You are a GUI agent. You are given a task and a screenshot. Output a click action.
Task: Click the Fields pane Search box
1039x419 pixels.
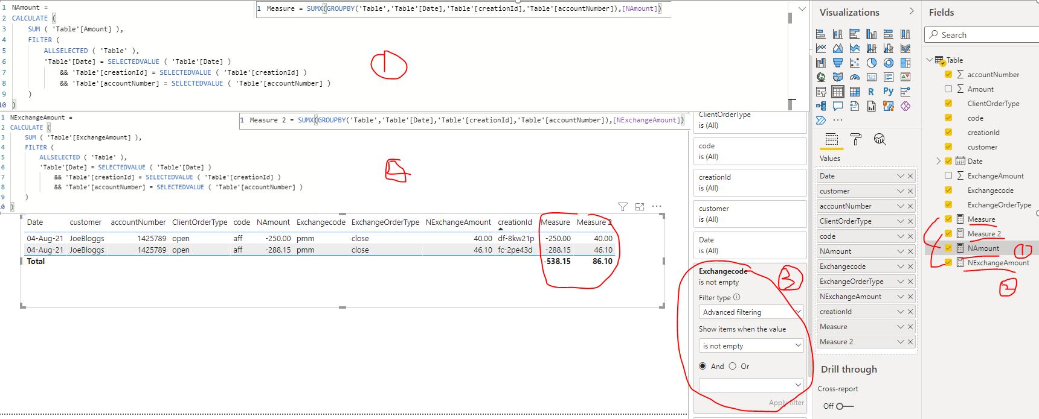[x=982, y=35]
